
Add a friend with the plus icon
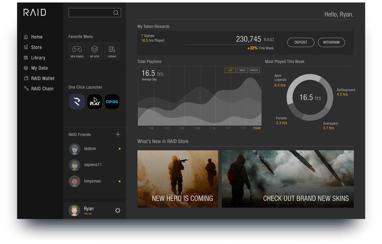118,134
